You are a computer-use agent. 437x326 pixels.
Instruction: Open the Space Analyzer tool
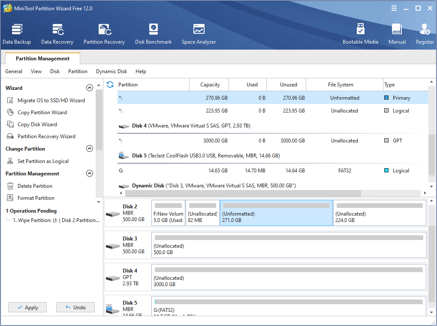pyautogui.click(x=199, y=34)
